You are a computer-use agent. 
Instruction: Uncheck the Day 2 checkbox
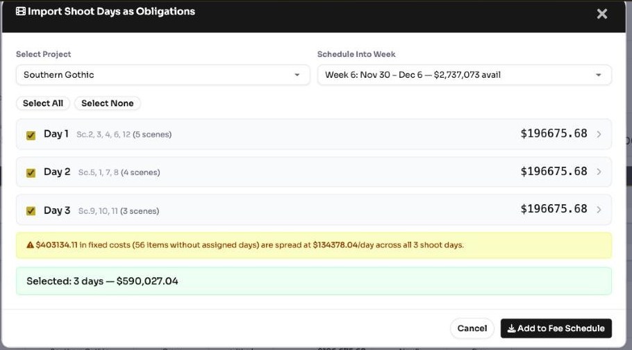[31, 173]
